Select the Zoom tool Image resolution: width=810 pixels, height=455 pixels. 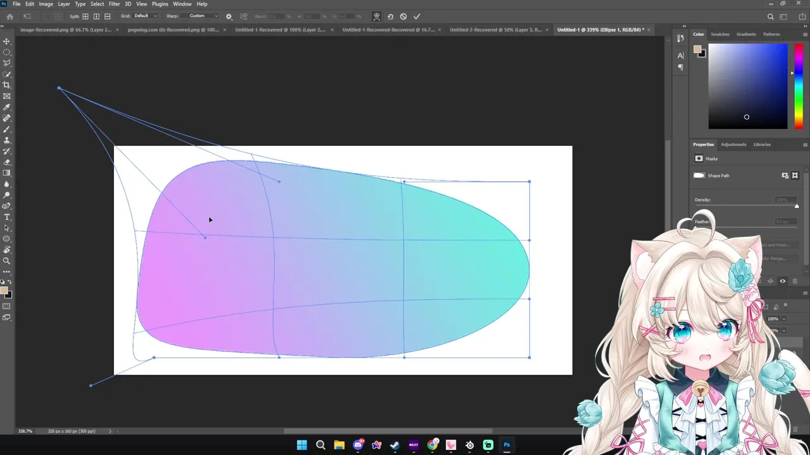pyautogui.click(x=7, y=260)
